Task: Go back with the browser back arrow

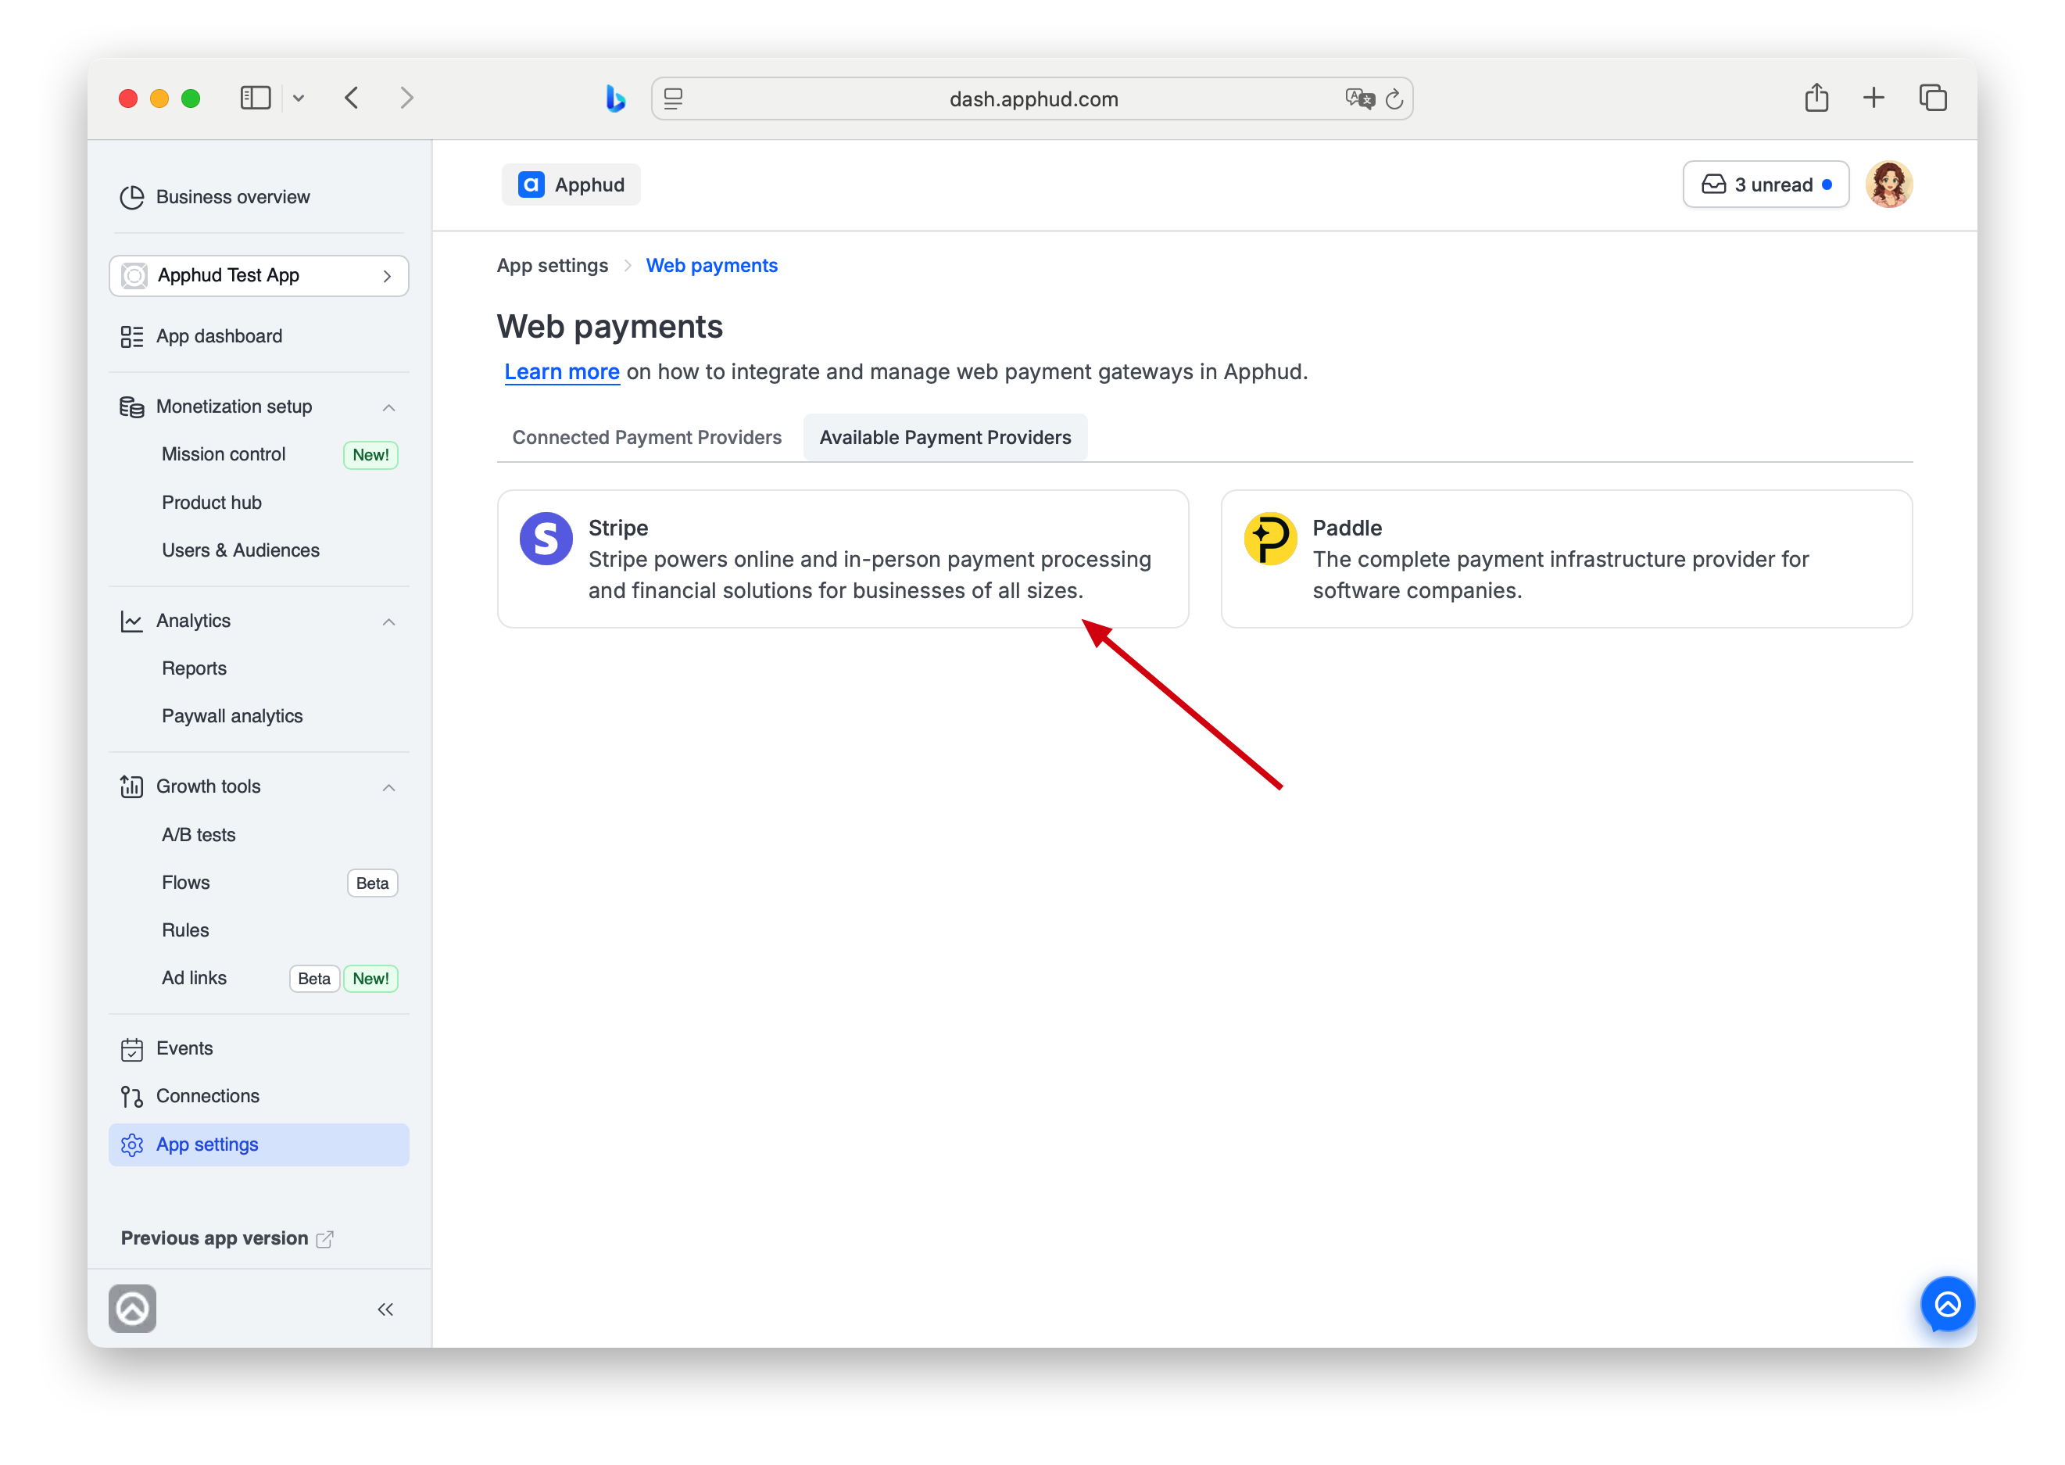Action: pos(352,98)
